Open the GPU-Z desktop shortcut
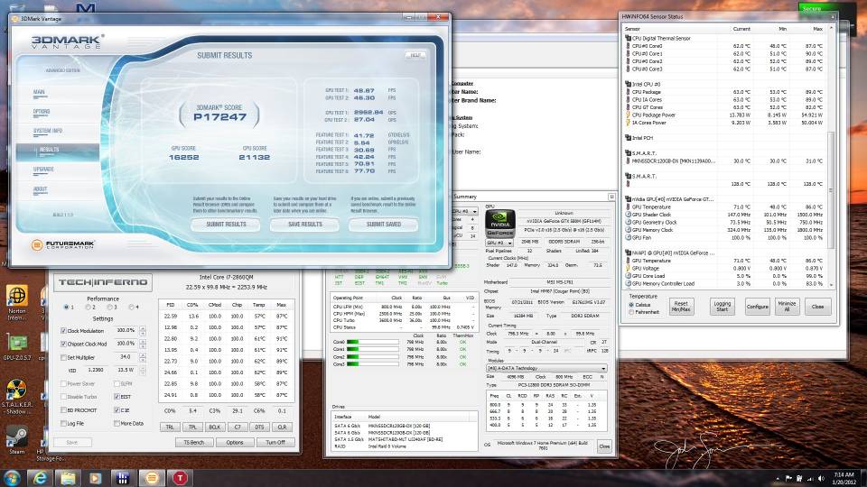Viewport: 867px width, 487px height. (x=16, y=346)
